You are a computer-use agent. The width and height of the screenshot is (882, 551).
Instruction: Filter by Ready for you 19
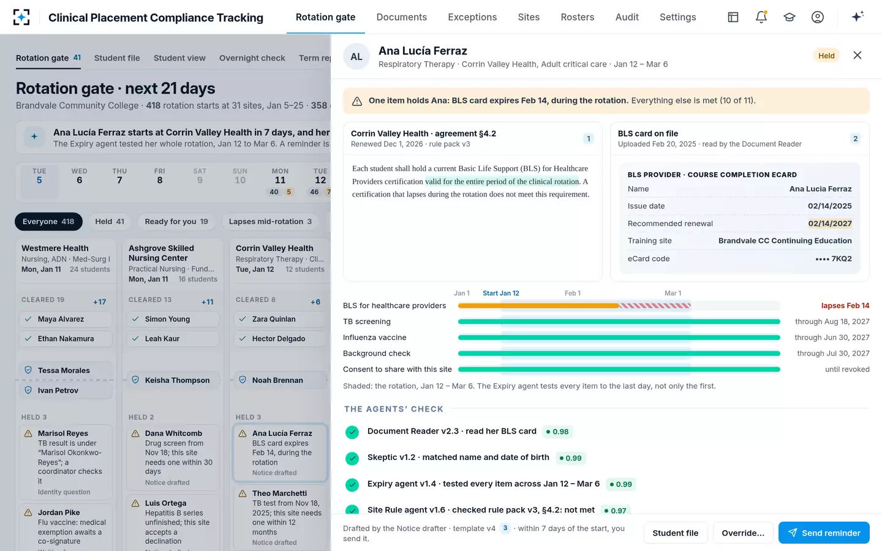pyautogui.click(x=176, y=222)
